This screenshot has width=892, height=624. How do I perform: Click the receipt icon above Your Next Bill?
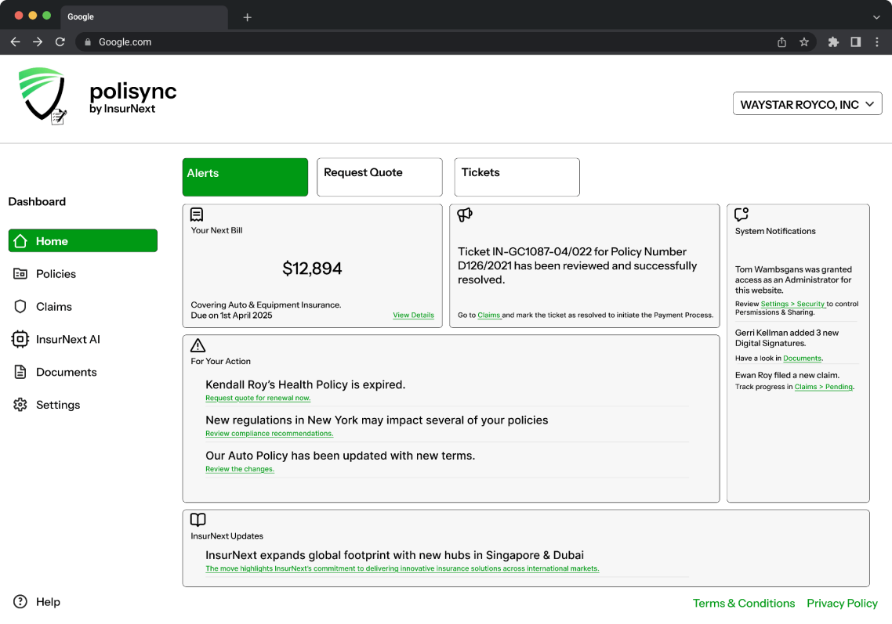pyautogui.click(x=197, y=215)
